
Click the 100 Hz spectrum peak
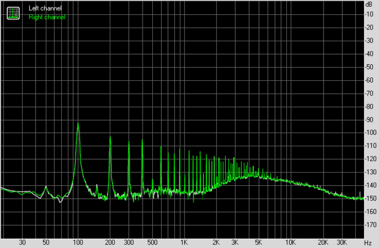click(x=78, y=123)
